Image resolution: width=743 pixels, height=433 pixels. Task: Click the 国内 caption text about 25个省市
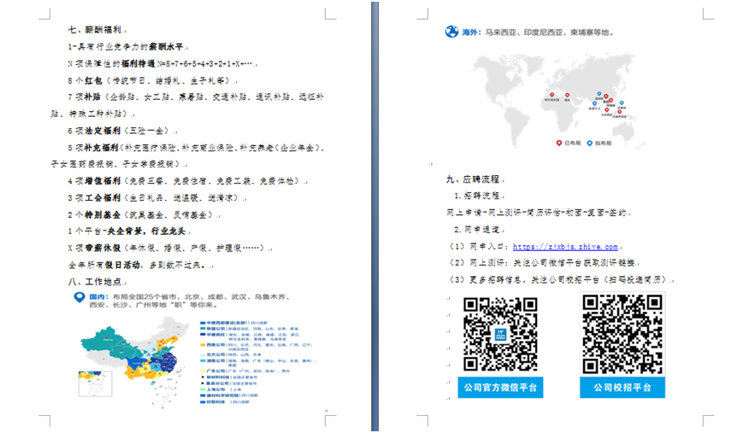189,301
